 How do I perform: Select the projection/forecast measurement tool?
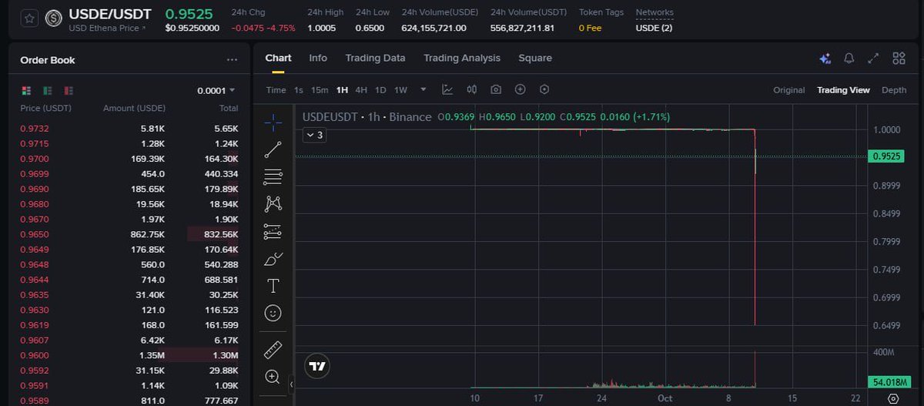273,231
